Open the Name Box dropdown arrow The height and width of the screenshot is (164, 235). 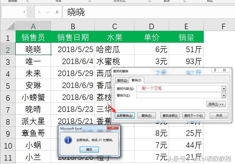(24, 12)
